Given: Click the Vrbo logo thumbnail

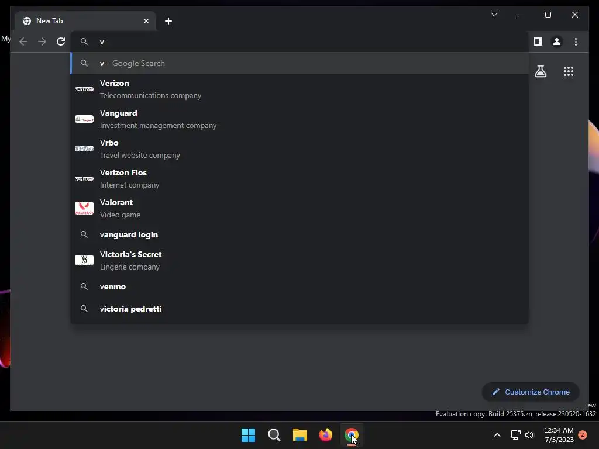Looking at the screenshot, I should [x=84, y=149].
